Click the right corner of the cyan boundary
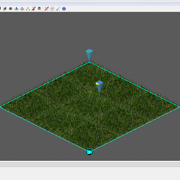The width and height of the screenshot is (180, 180). click(179, 107)
